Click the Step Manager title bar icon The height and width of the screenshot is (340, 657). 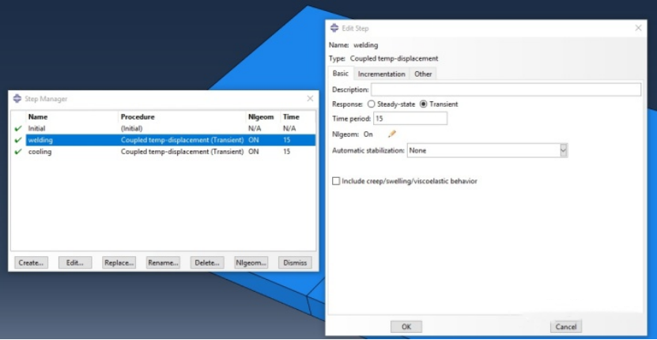pyautogui.click(x=17, y=99)
